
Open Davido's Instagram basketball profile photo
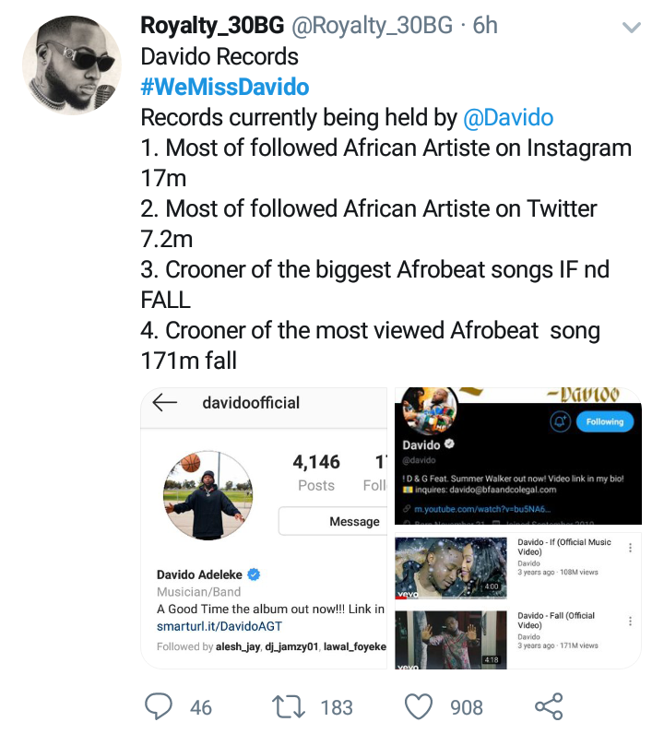click(x=207, y=495)
